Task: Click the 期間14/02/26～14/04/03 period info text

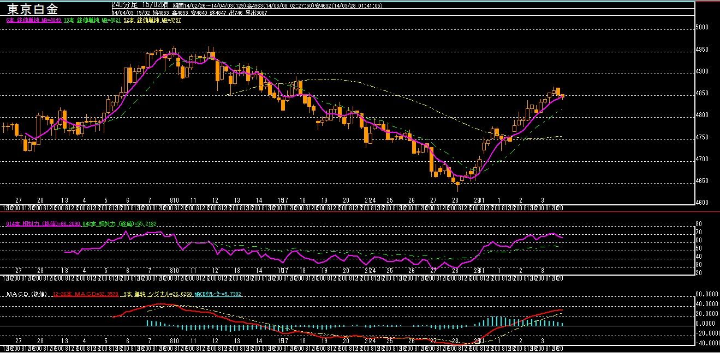Action: 277,4
